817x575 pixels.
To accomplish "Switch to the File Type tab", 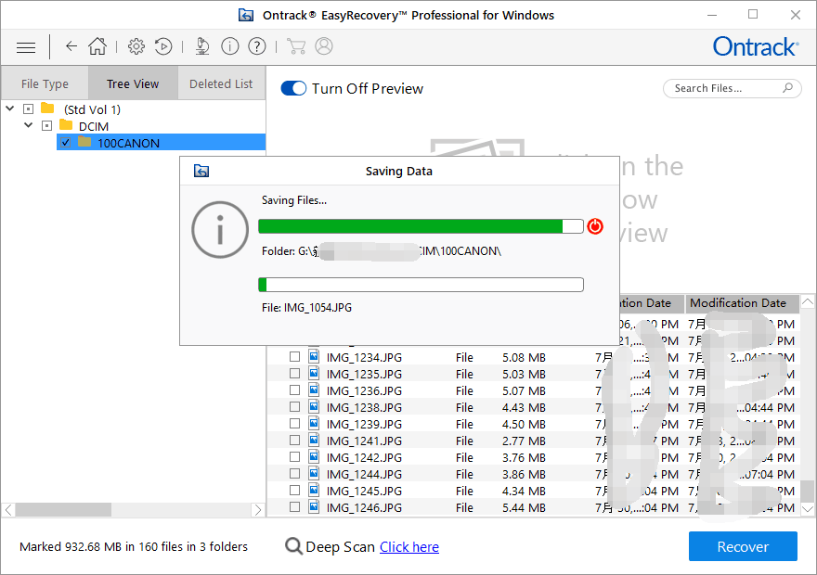I will click(x=45, y=83).
